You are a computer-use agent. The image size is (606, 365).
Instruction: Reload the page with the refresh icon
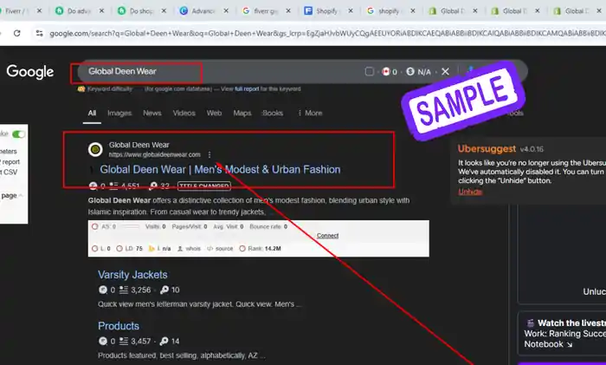click(x=16, y=33)
